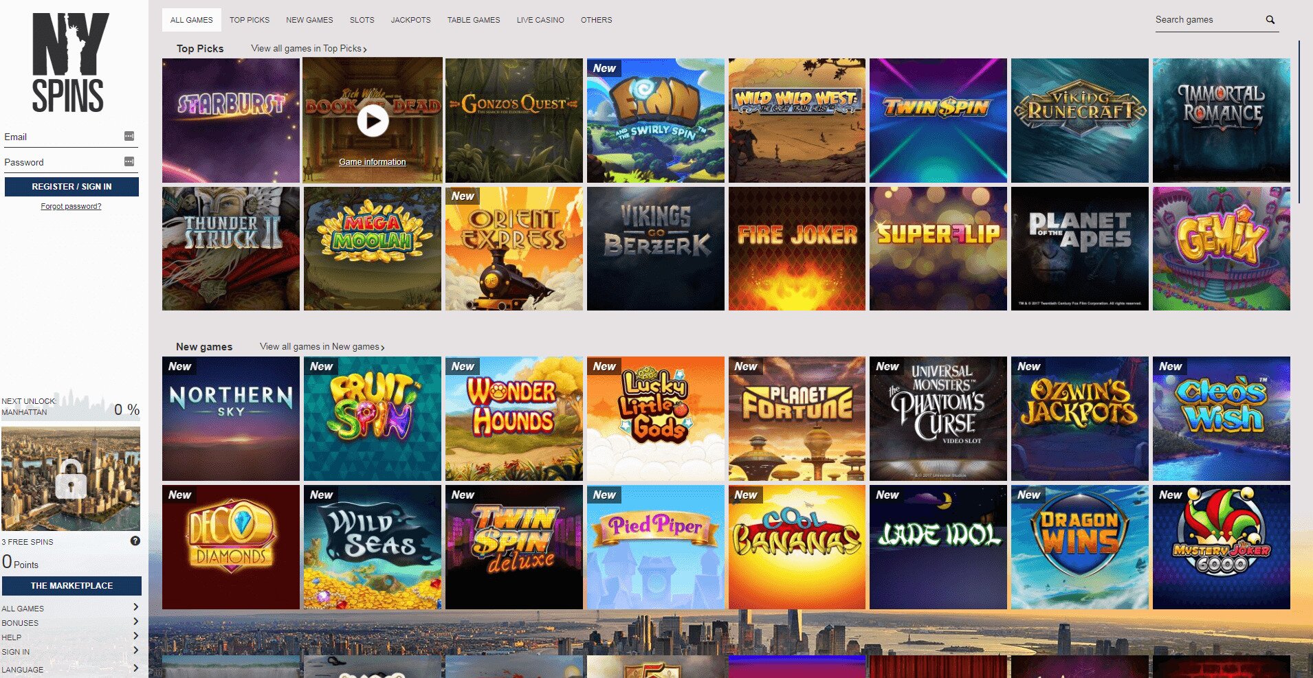
Task: Open Game information for Book of Dead
Action: click(x=372, y=161)
